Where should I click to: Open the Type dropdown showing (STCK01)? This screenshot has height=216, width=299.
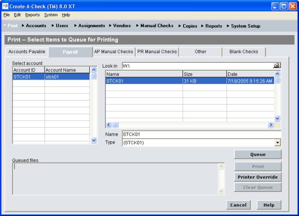(x=277, y=143)
